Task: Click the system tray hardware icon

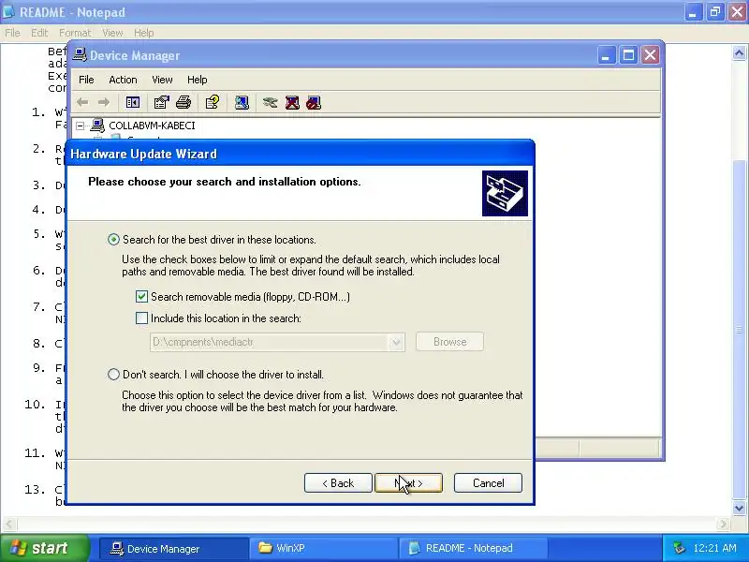Action: pyautogui.click(x=678, y=548)
